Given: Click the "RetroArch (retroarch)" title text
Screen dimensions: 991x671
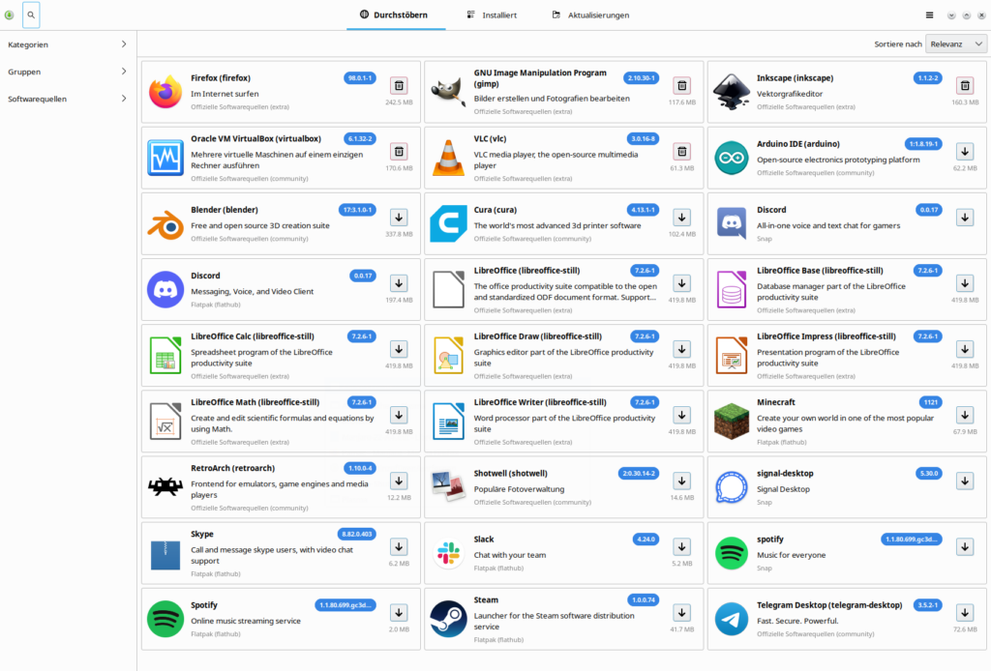Looking at the screenshot, I should point(232,468).
